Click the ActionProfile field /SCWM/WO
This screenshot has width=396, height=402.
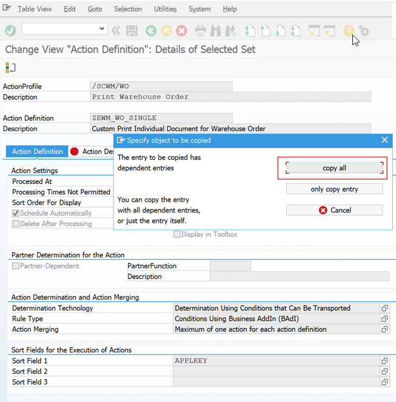pos(161,86)
